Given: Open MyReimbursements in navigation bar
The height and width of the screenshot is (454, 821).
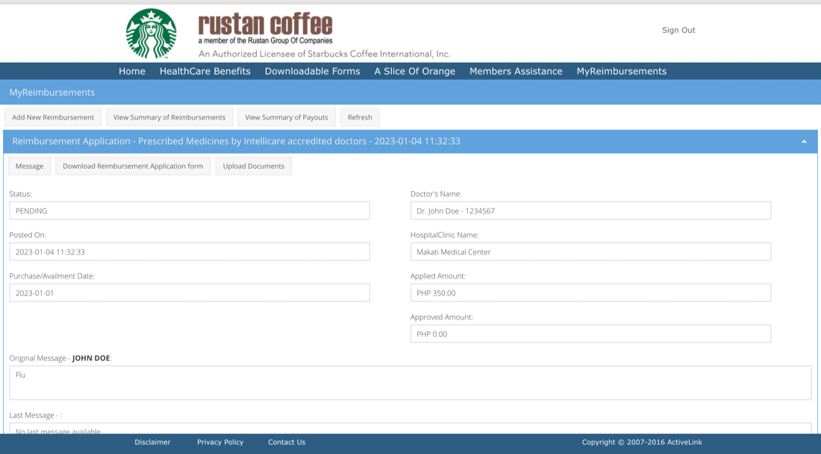Looking at the screenshot, I should [x=621, y=72].
